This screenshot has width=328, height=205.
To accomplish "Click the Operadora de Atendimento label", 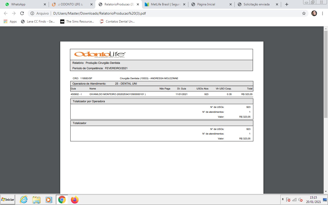I will pos(89,84).
